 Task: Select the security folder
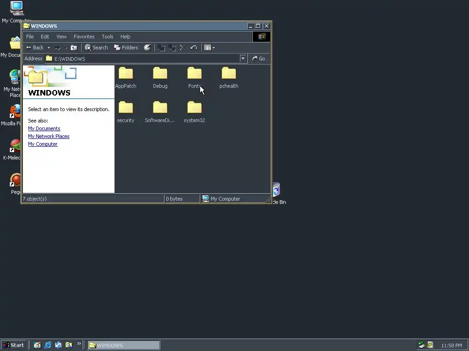pyautogui.click(x=125, y=112)
